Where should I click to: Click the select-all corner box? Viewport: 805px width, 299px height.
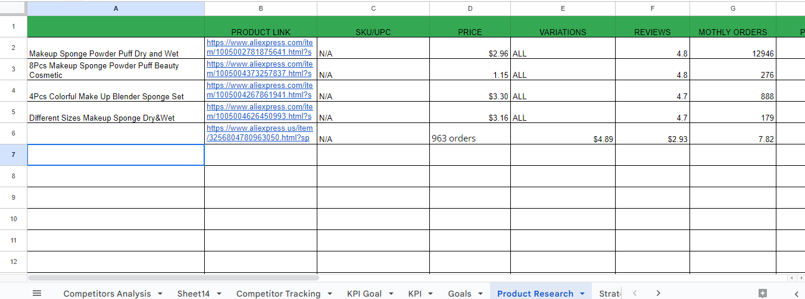click(x=13, y=8)
